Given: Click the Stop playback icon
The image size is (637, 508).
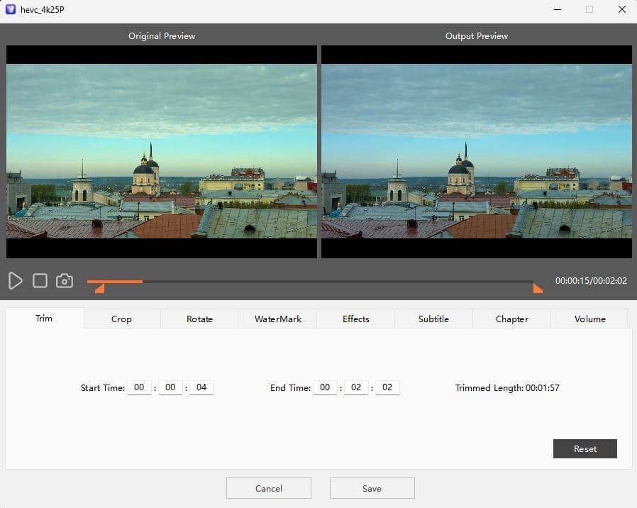Looking at the screenshot, I should pos(40,281).
